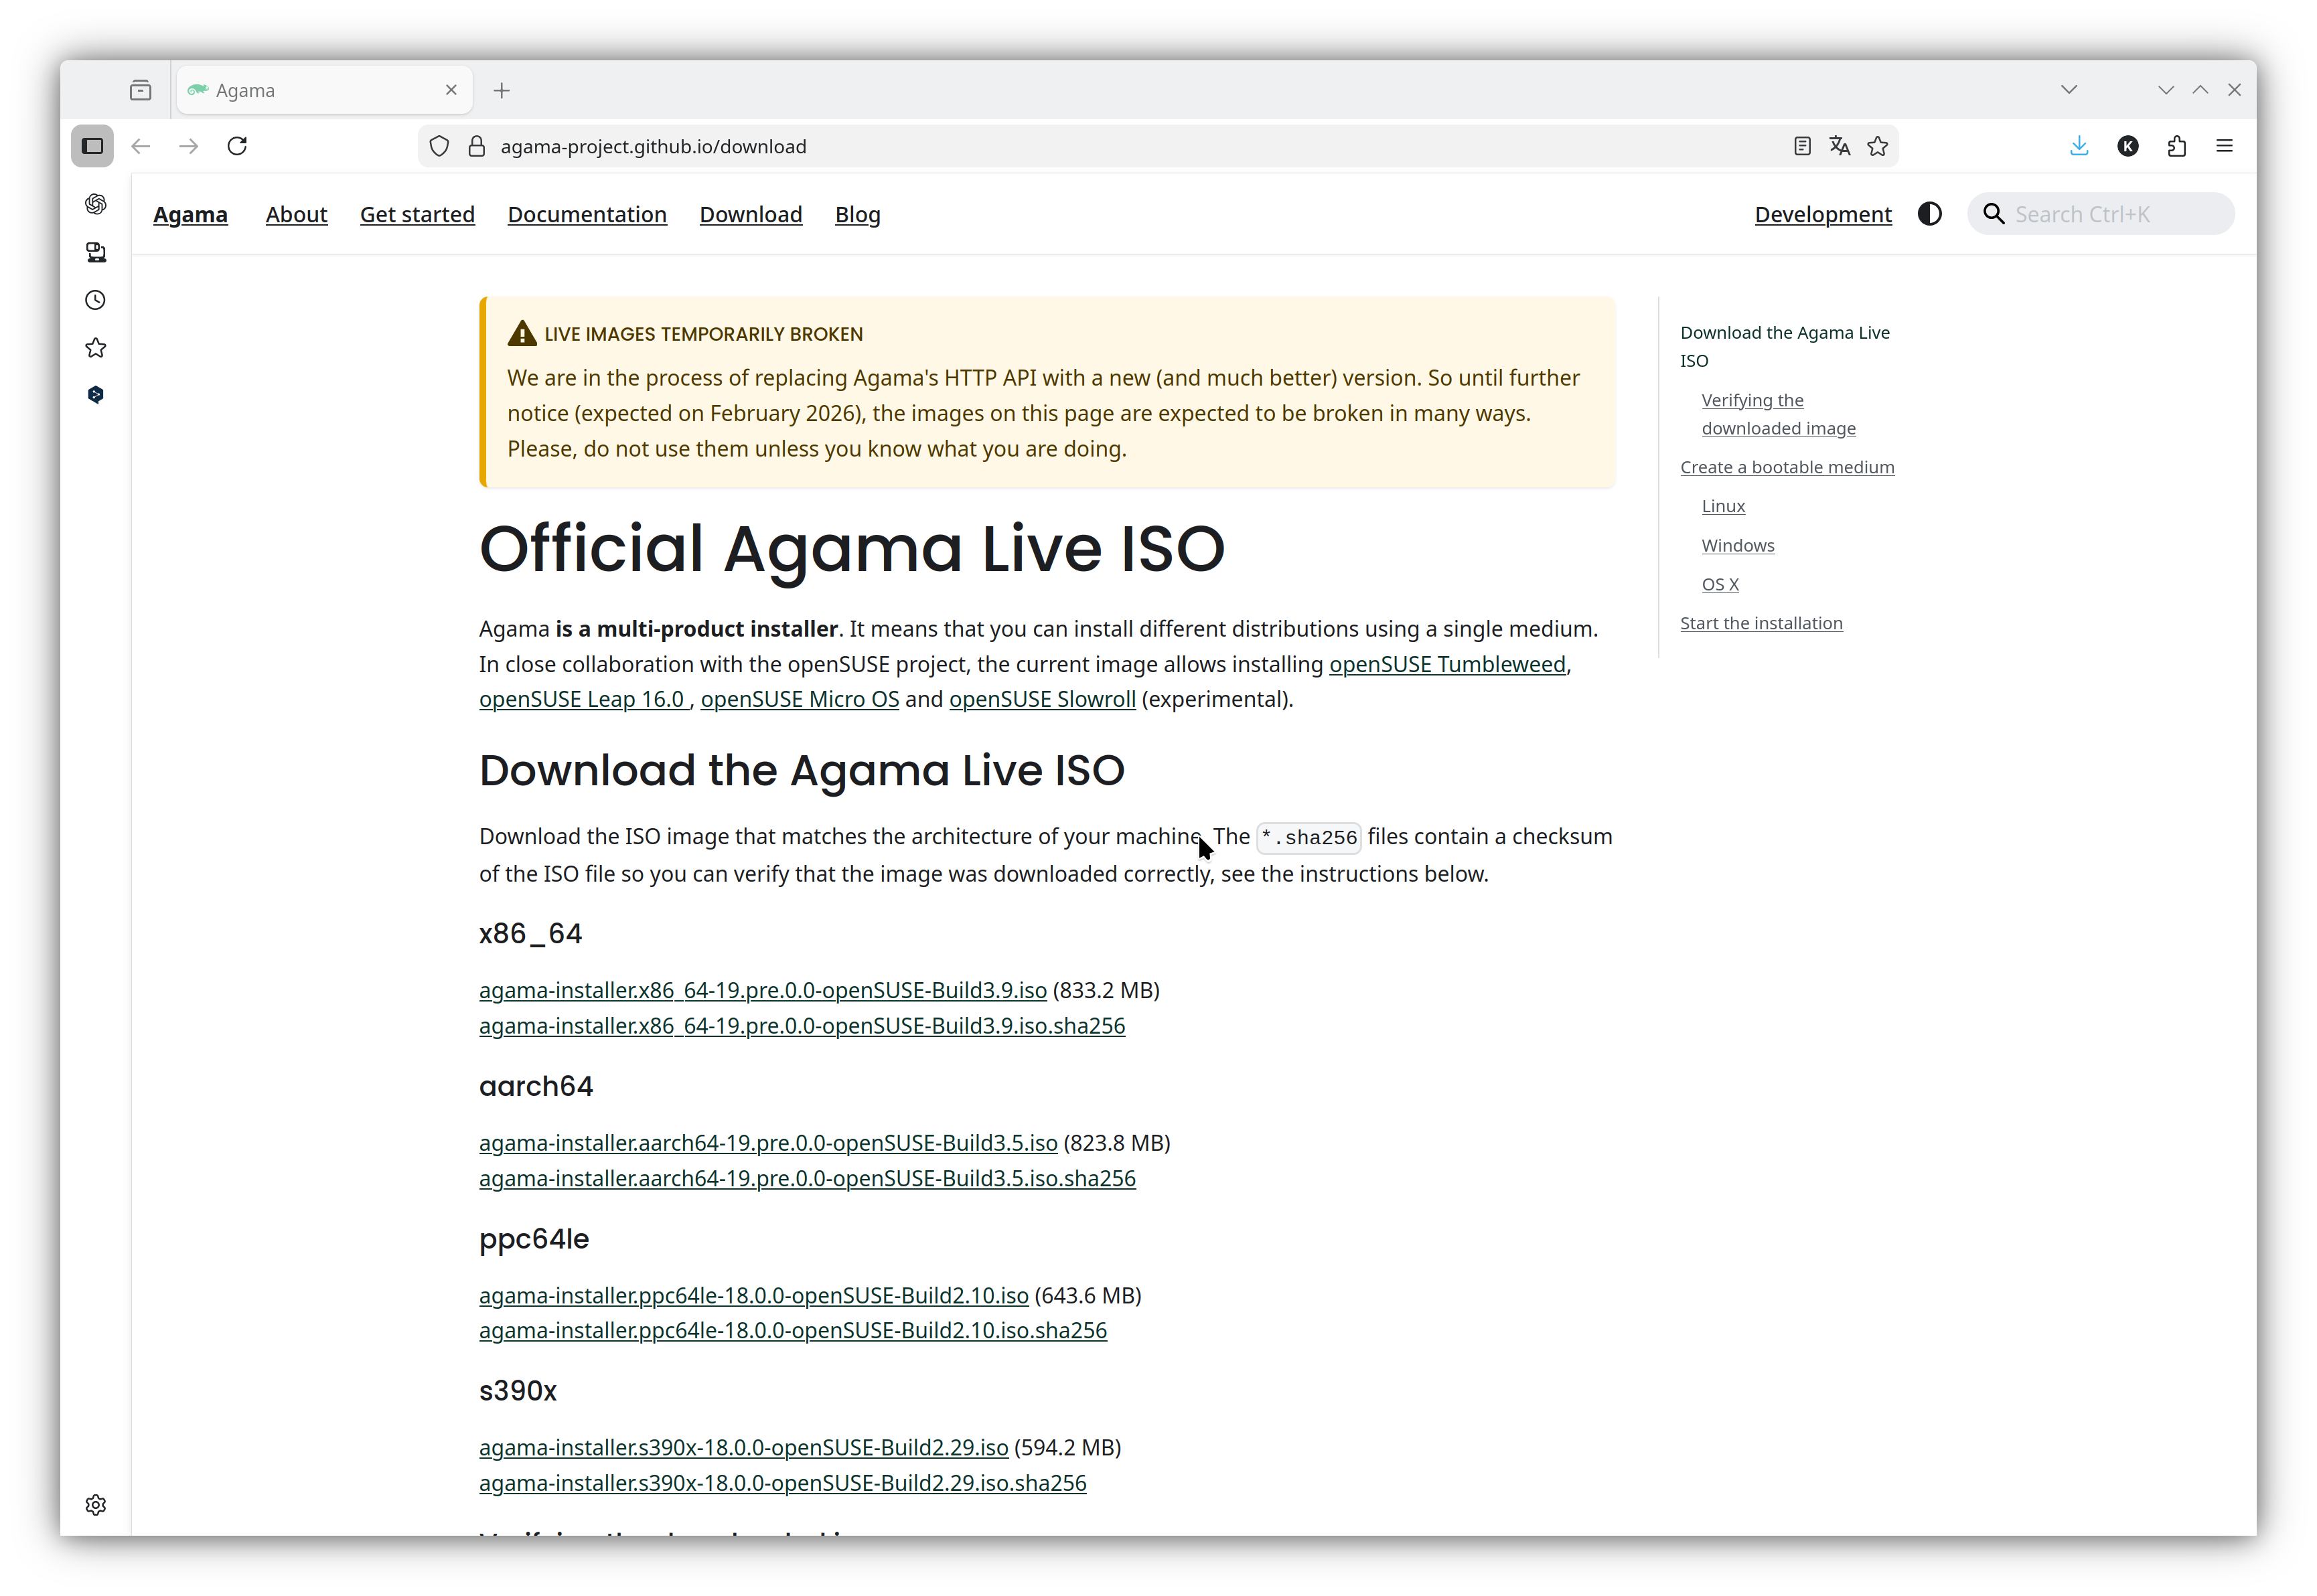Toggle reader view icon
Viewport: 2317px width, 1596px height.
(1802, 146)
